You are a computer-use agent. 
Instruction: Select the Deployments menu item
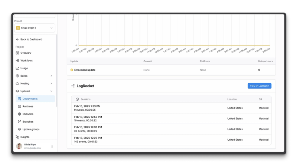click(x=35, y=98)
